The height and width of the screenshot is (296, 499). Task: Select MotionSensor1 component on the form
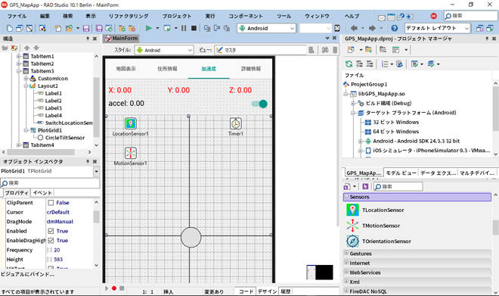[x=131, y=153]
